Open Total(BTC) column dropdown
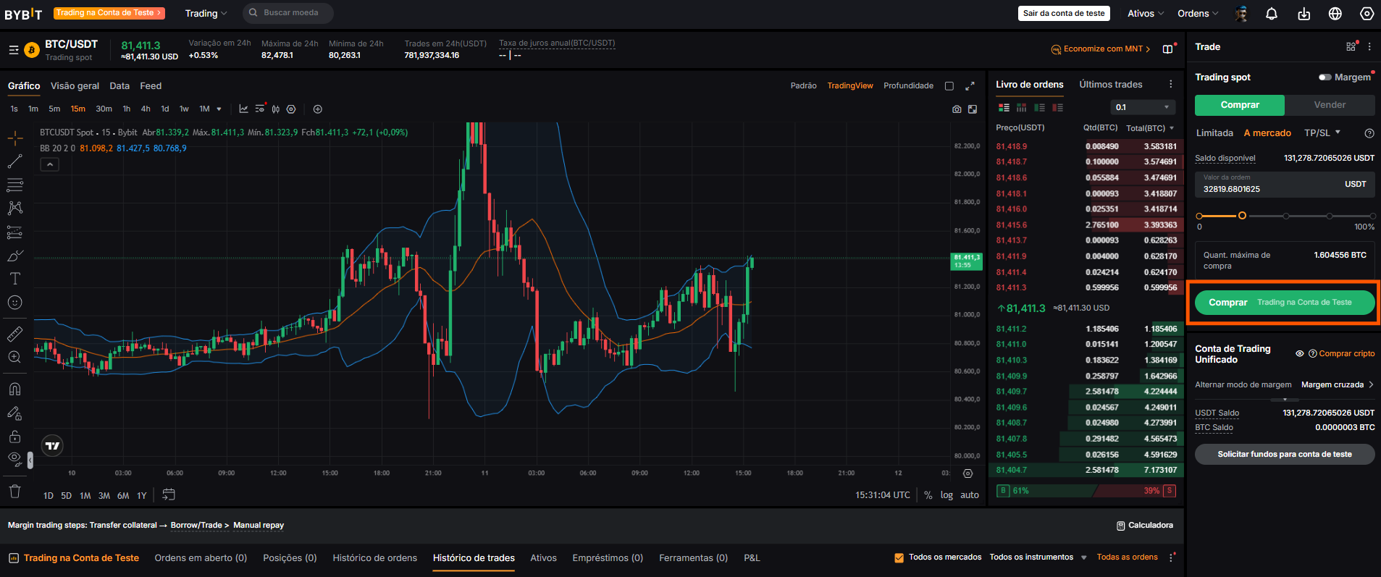 point(1150,128)
